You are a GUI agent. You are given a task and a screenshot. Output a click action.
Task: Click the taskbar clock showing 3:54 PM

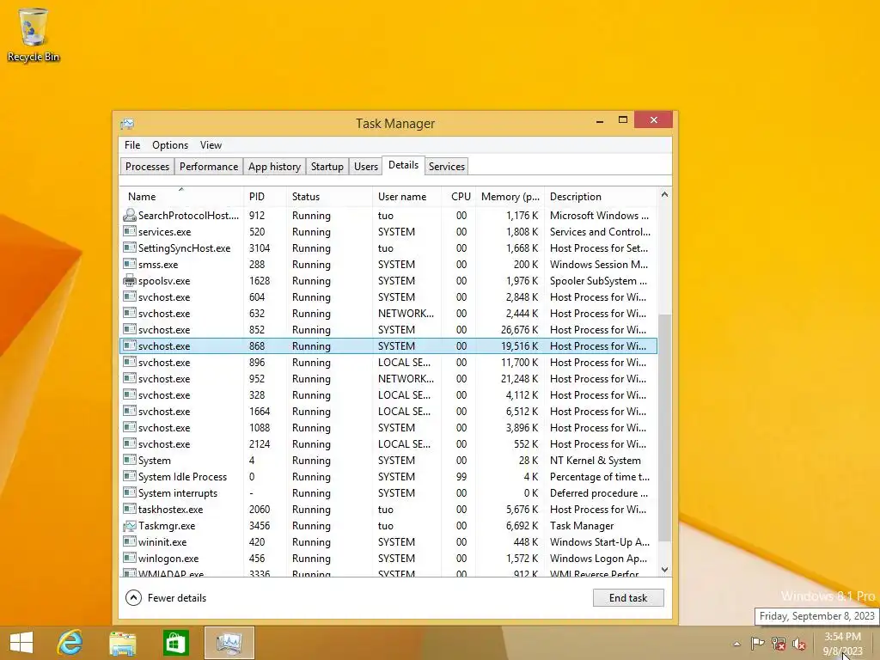pos(842,643)
